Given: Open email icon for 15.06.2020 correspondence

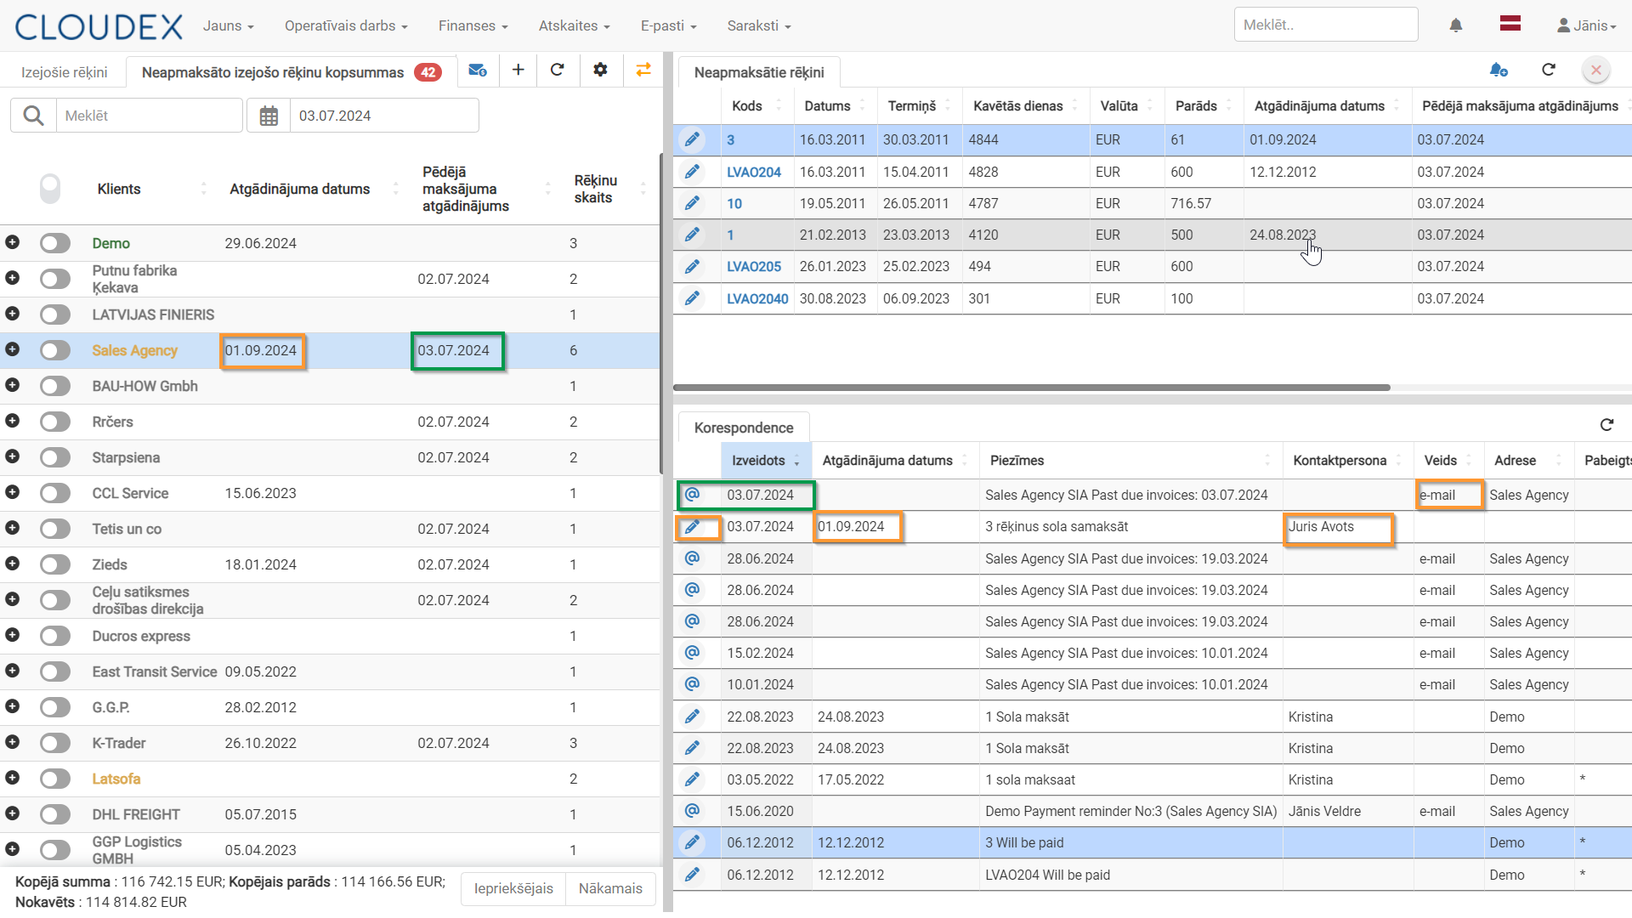Looking at the screenshot, I should pyautogui.click(x=693, y=811).
